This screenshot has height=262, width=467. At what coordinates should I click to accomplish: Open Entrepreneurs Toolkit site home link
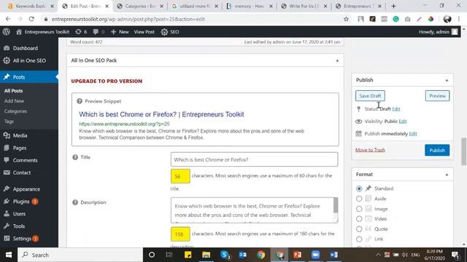click(x=43, y=32)
